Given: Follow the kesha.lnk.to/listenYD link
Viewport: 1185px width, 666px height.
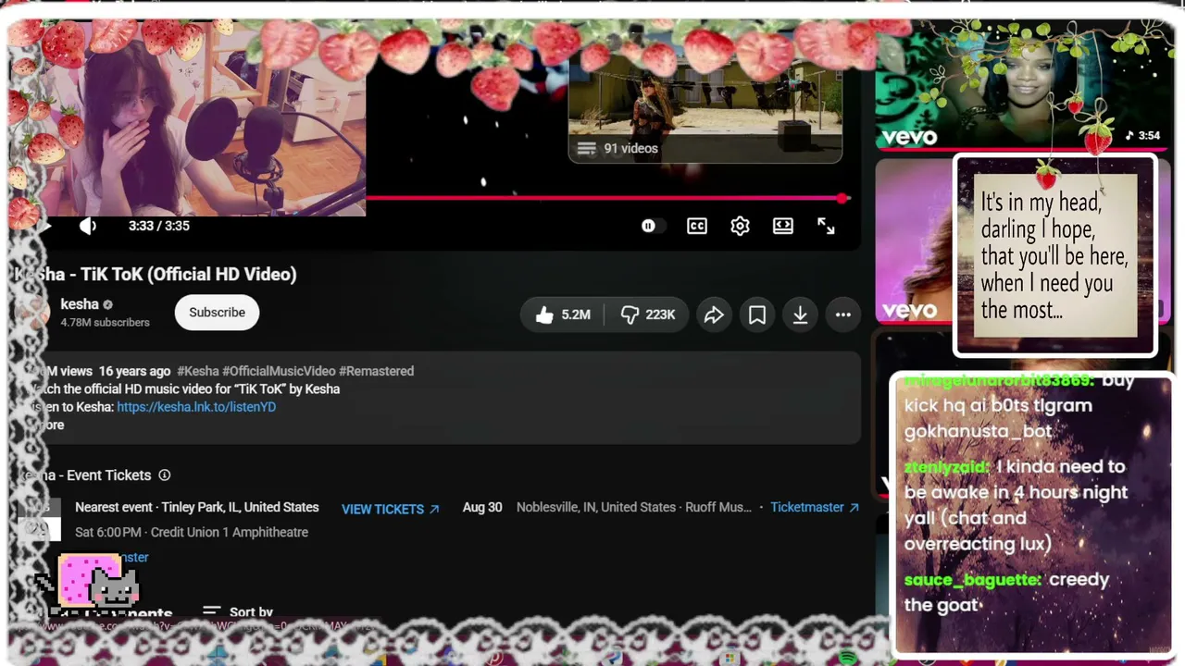Looking at the screenshot, I should point(196,407).
